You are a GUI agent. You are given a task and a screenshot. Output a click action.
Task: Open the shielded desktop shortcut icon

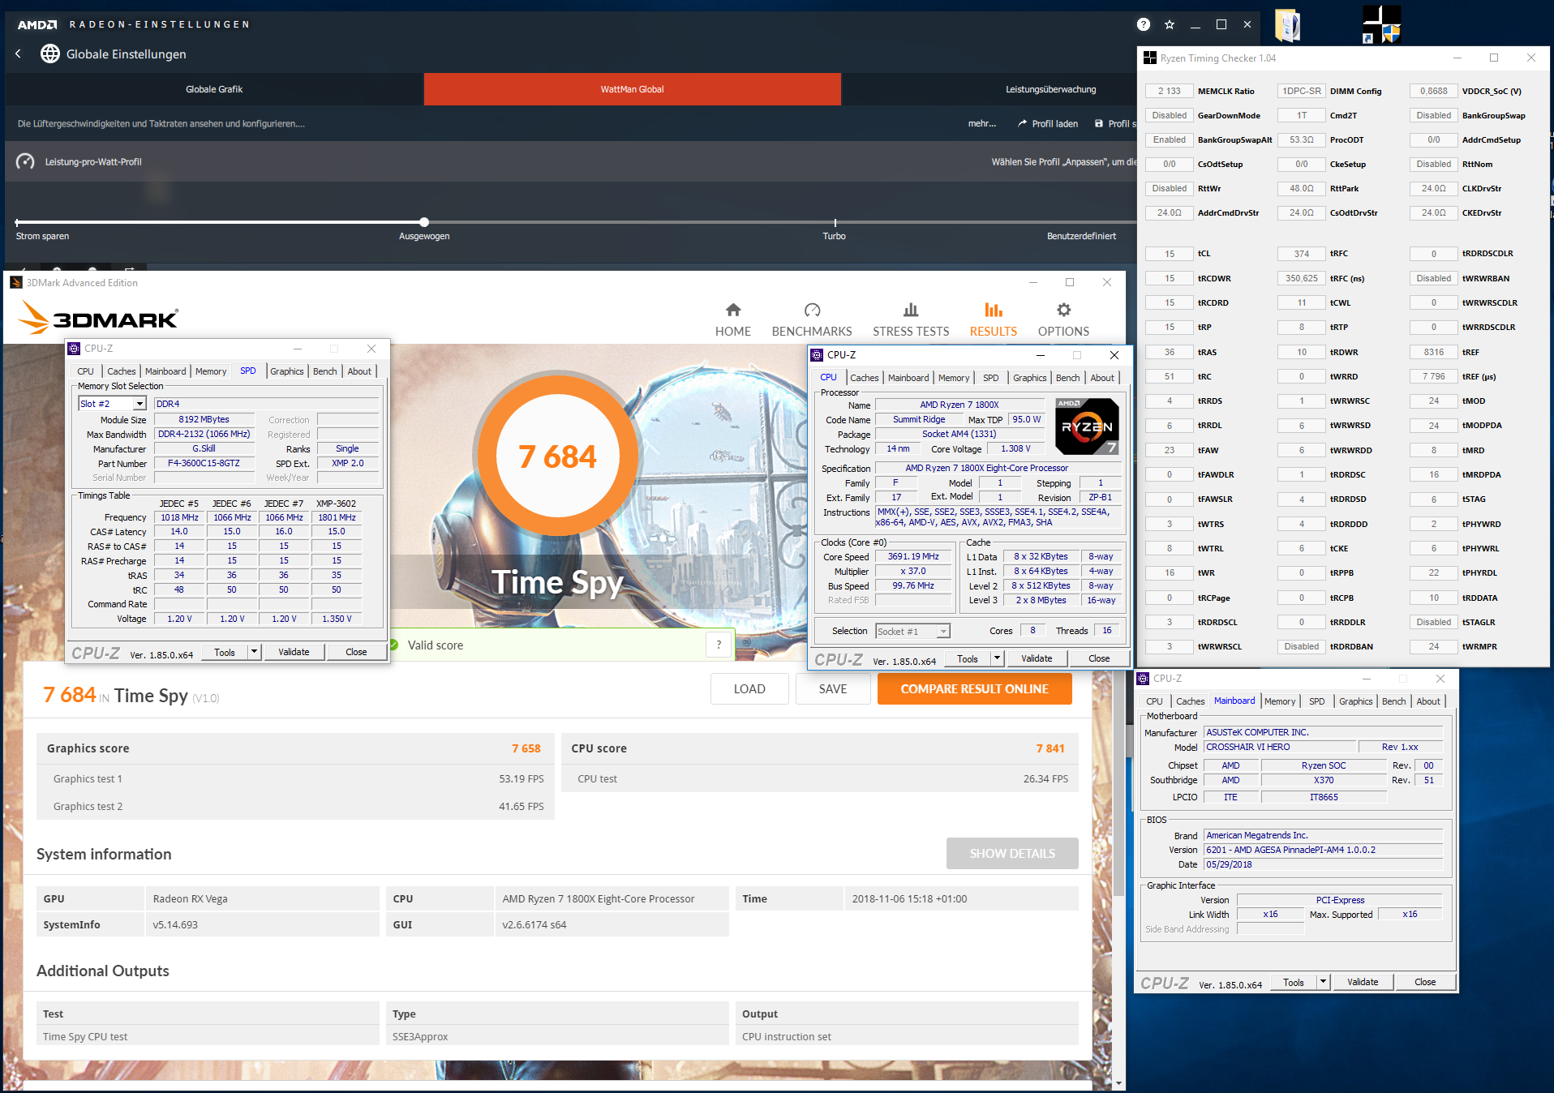pos(1381,24)
